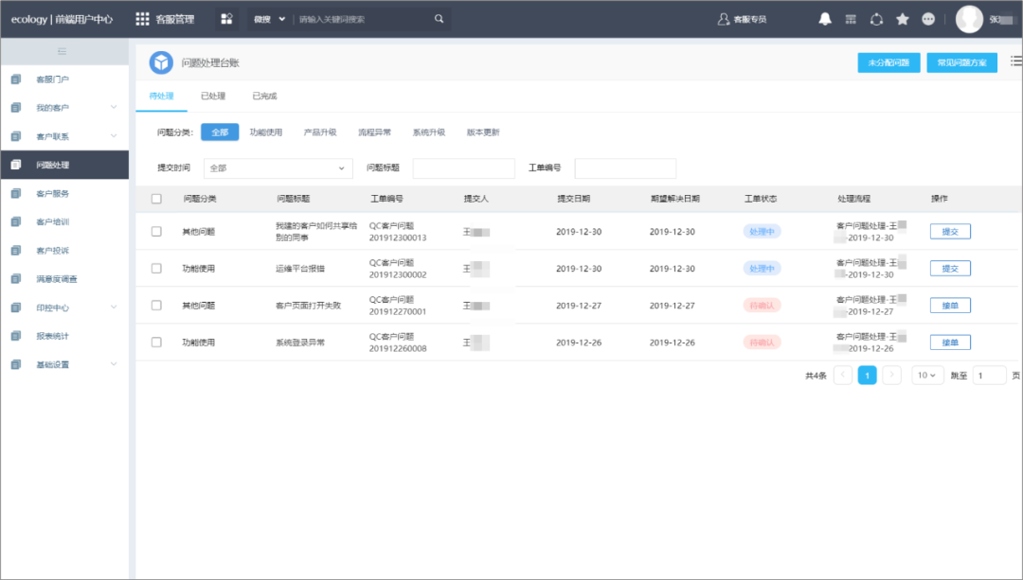Viewport: 1023px width, 580px height.
Task: Open the 微搜 search type dropdown
Action: click(x=269, y=19)
